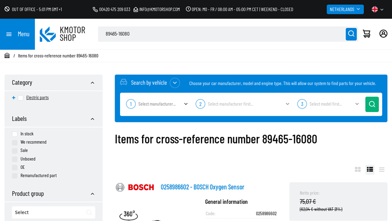Click phone number 00420 475 209 033

coord(115,9)
